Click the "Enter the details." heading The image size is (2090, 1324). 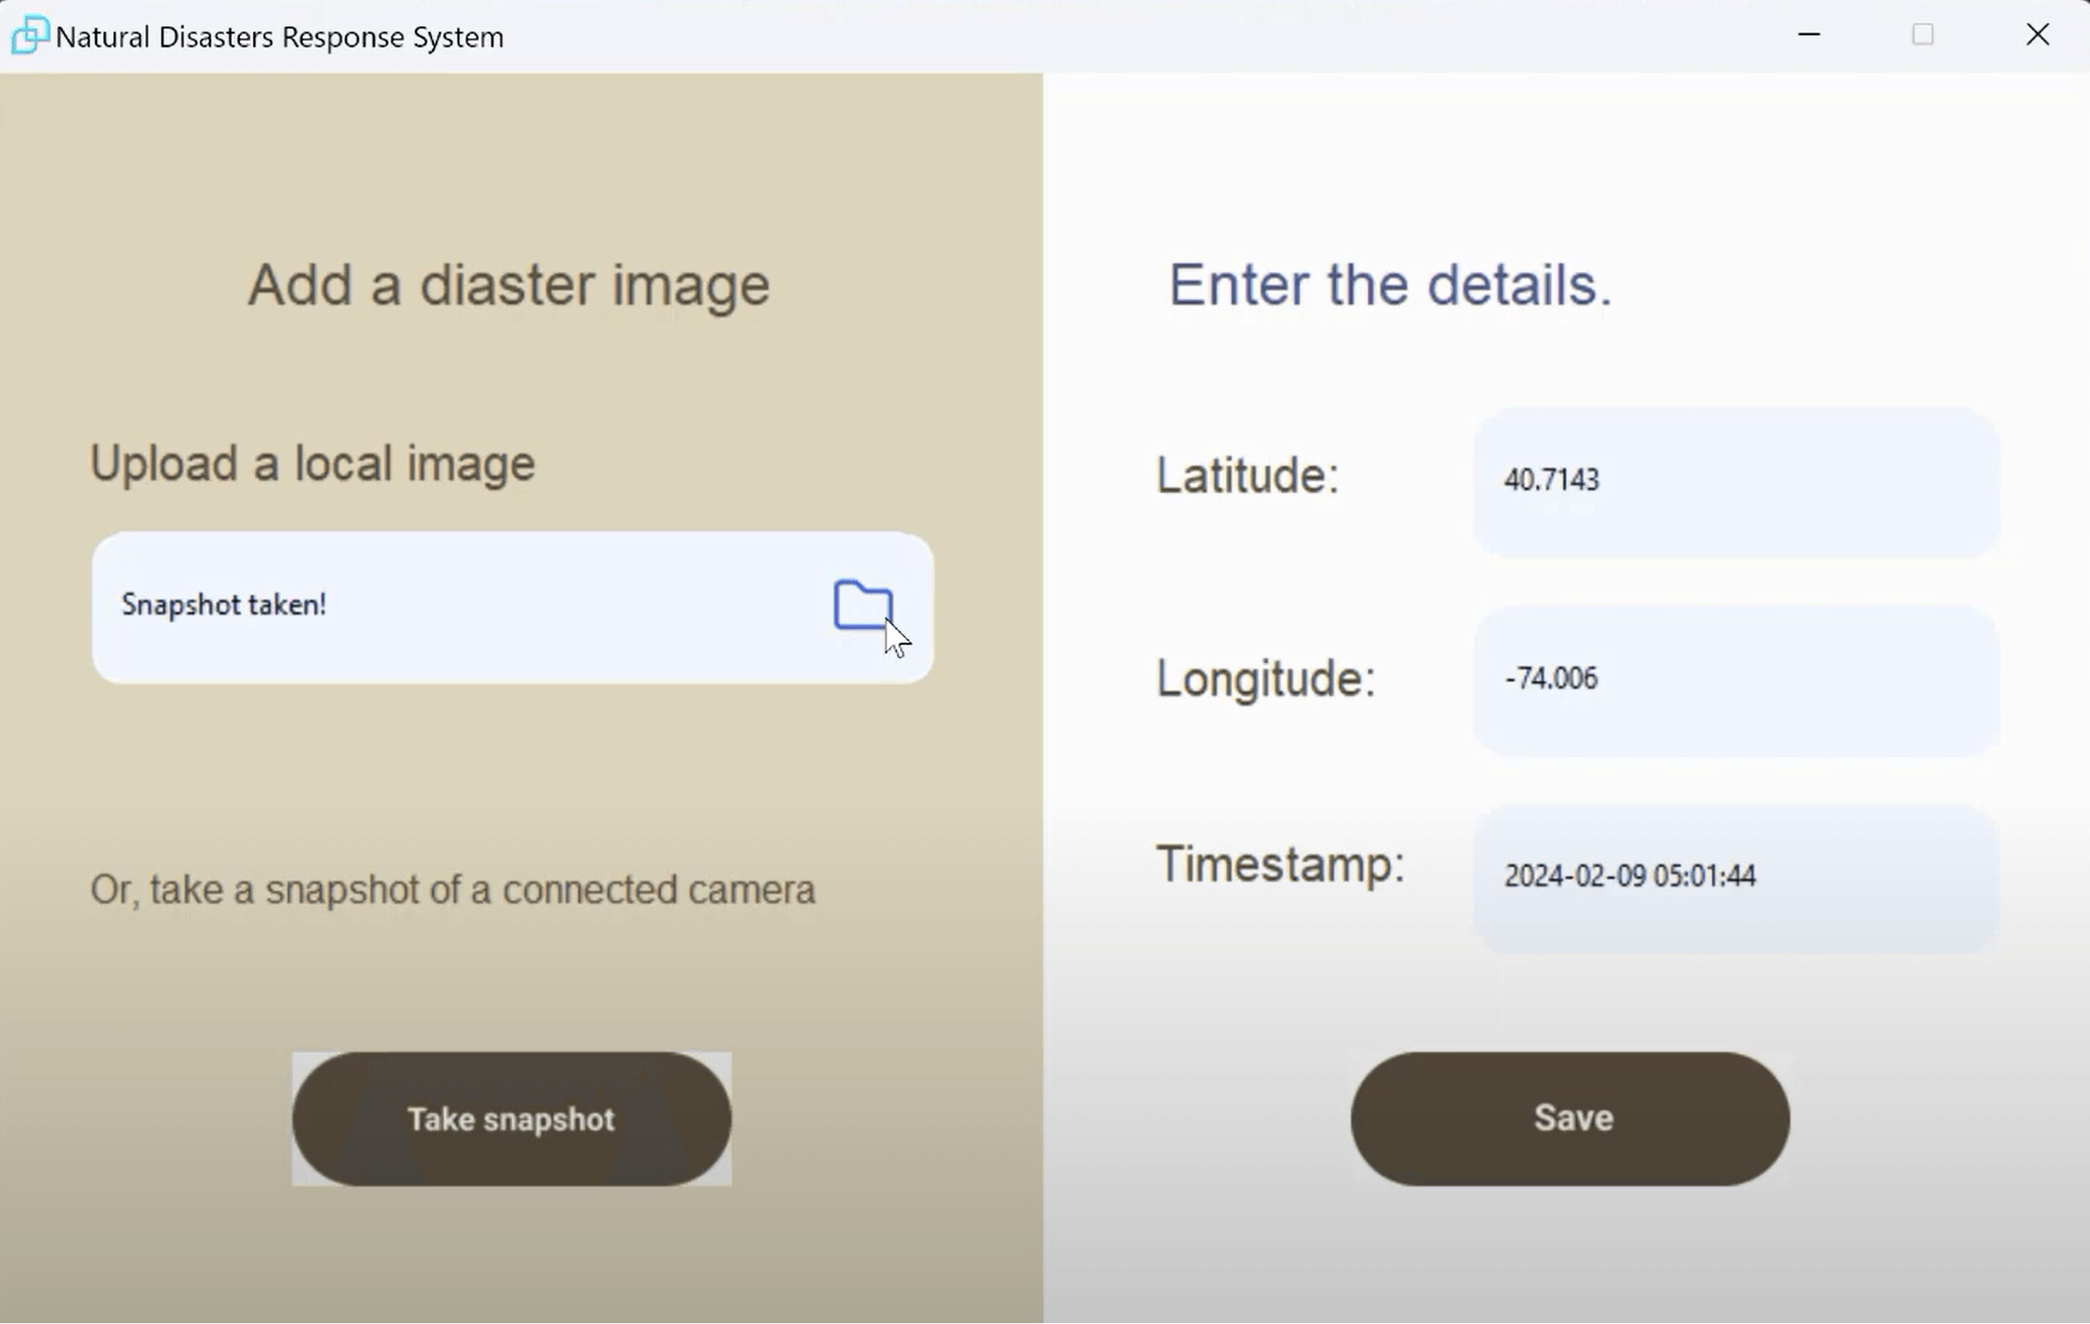pos(1390,285)
